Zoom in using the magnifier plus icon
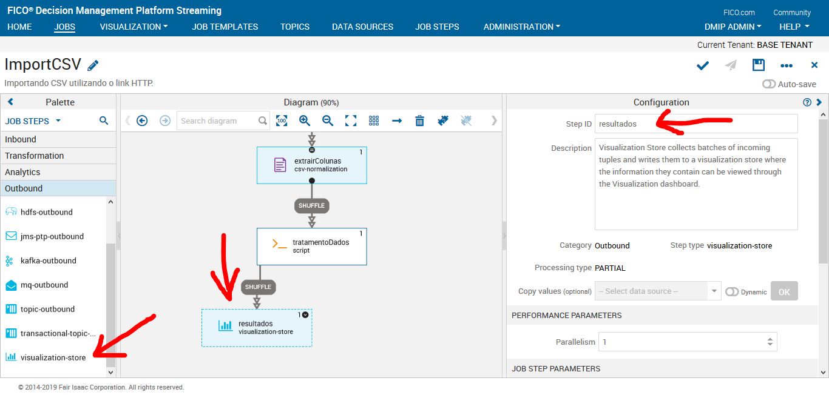Viewport: 829px width, 395px height. 304,121
